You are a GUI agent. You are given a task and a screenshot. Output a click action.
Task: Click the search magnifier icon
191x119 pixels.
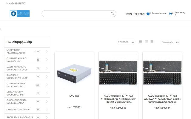click(112, 13)
